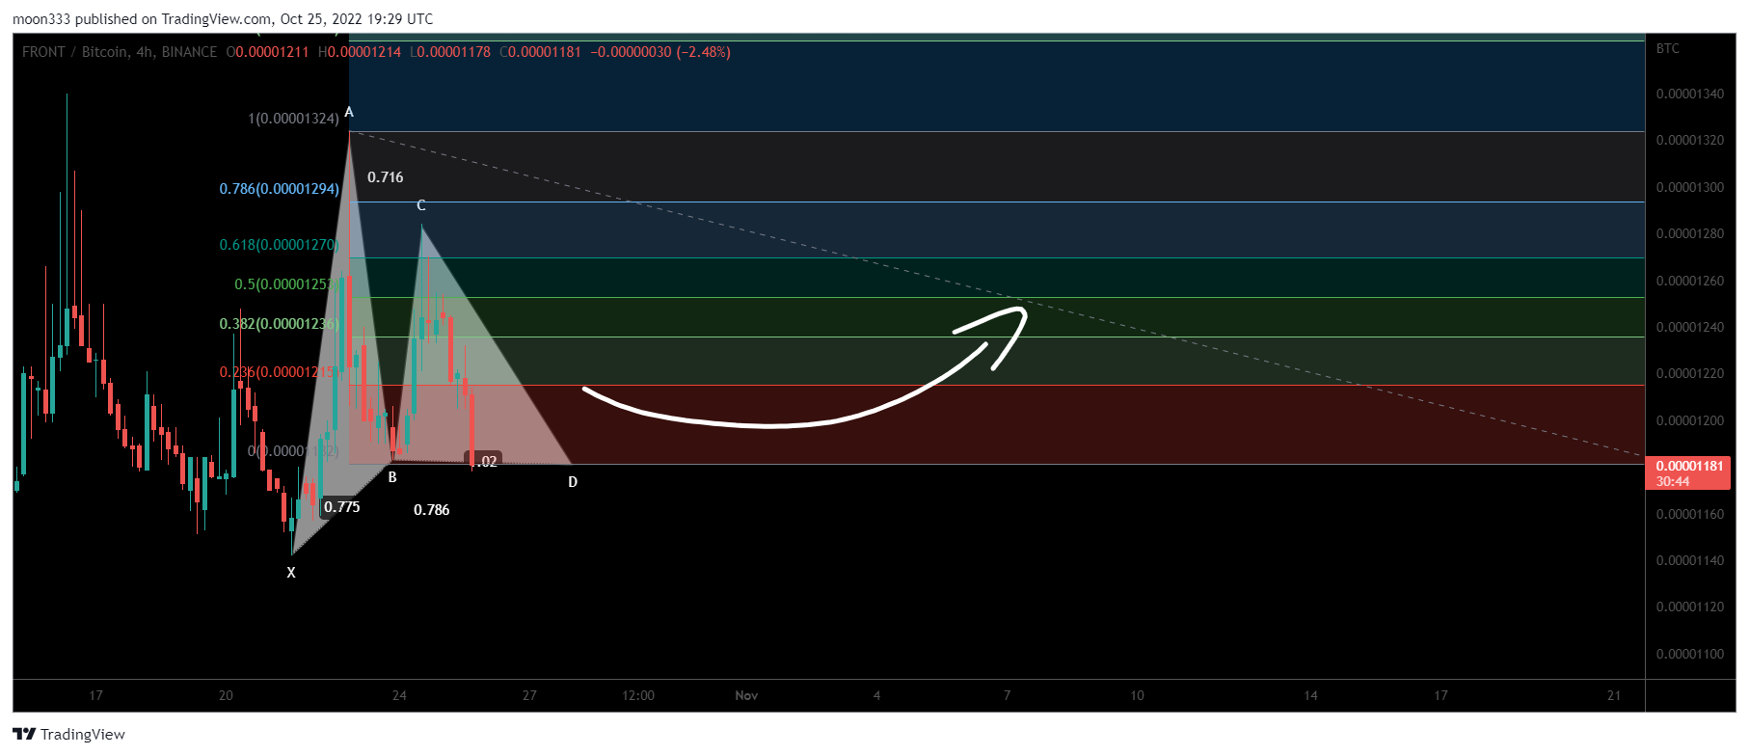
Task: Click the low value L0.00001178
Action: click(450, 52)
